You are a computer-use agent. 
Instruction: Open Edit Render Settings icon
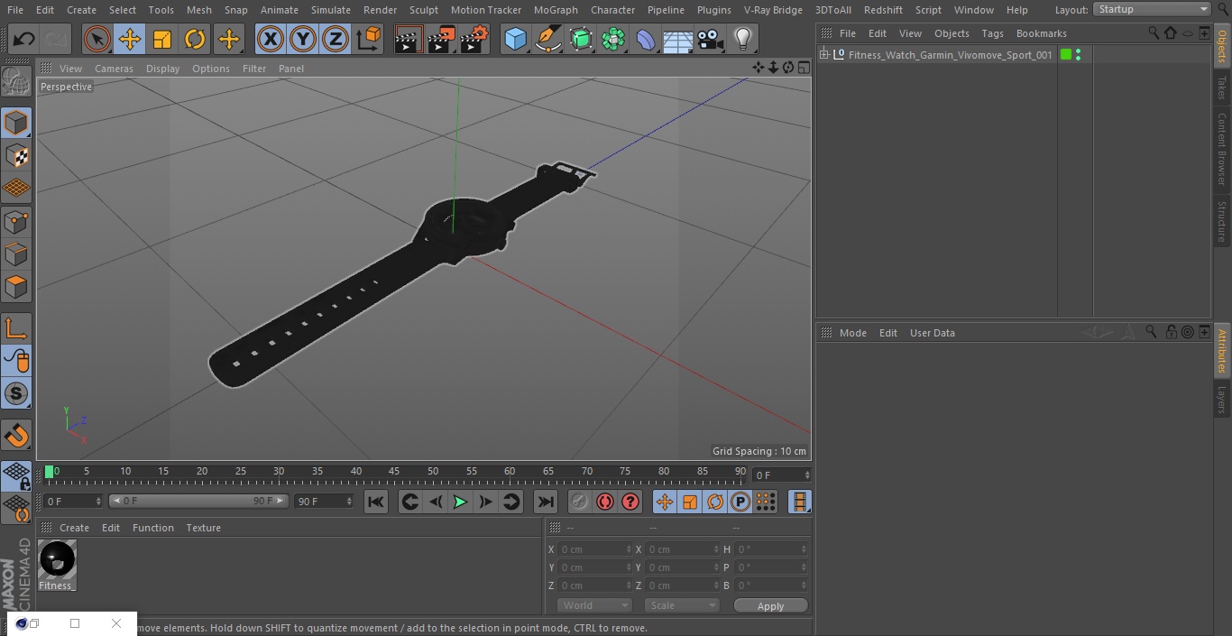coord(474,40)
